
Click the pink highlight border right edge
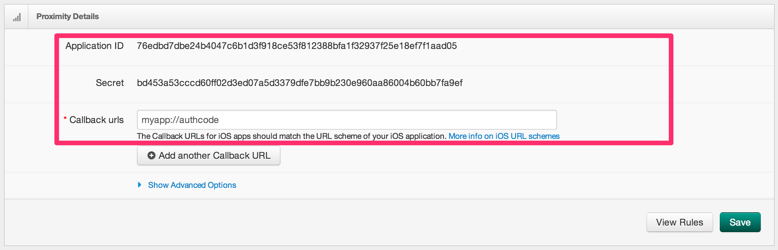671,89
